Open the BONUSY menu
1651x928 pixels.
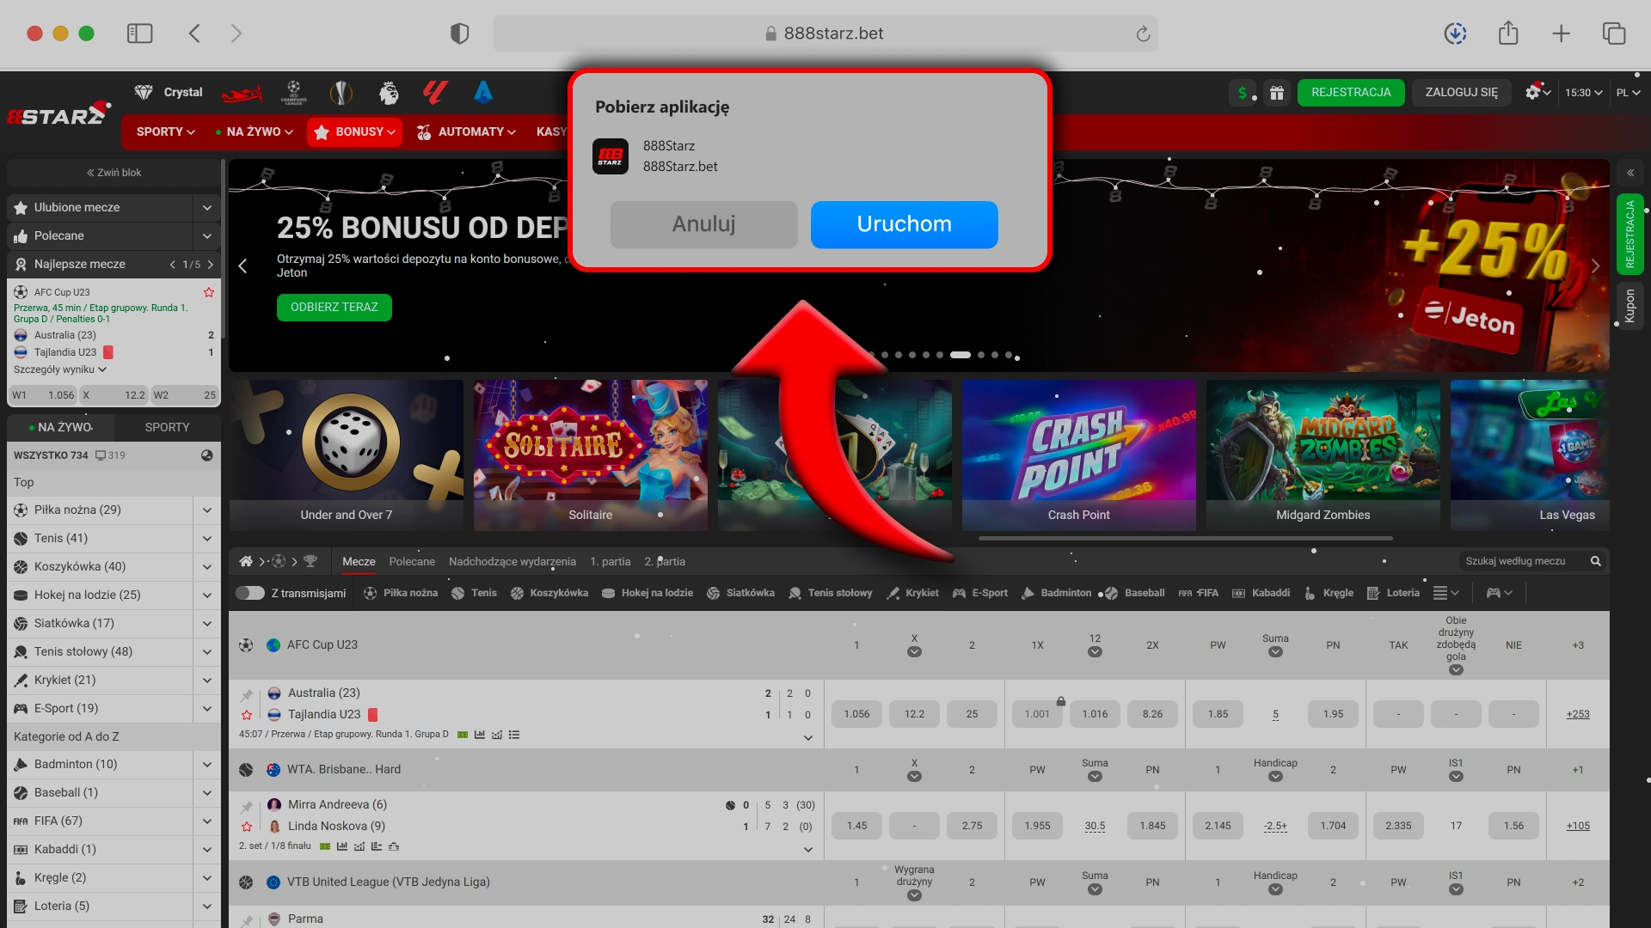[x=354, y=131]
